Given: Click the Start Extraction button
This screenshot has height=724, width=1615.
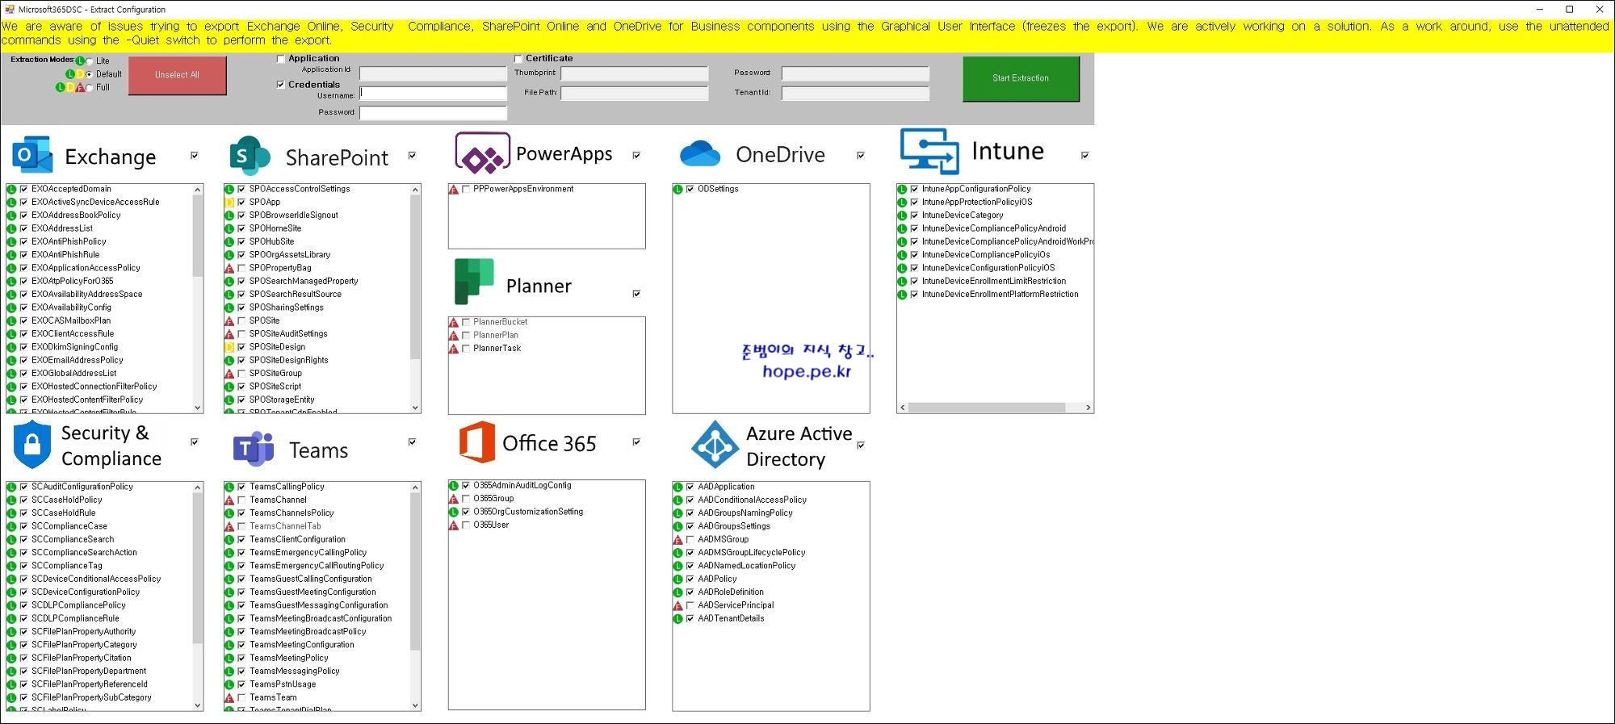Looking at the screenshot, I should [x=1021, y=78].
